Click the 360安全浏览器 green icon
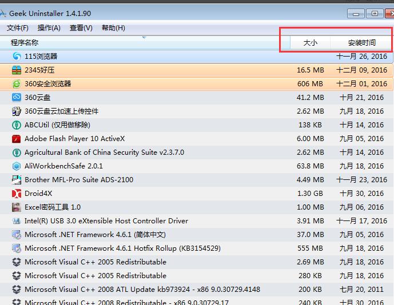This screenshot has width=394, height=305. tap(17, 84)
